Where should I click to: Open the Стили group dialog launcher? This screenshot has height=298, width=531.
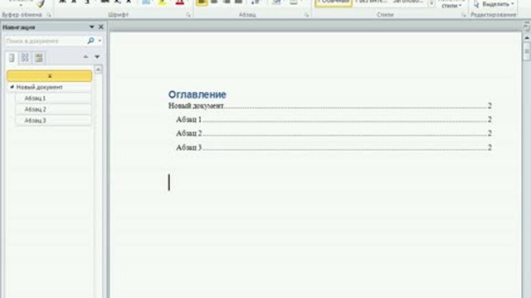(464, 15)
